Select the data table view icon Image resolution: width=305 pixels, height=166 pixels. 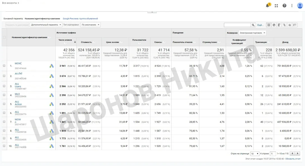pos(269,25)
